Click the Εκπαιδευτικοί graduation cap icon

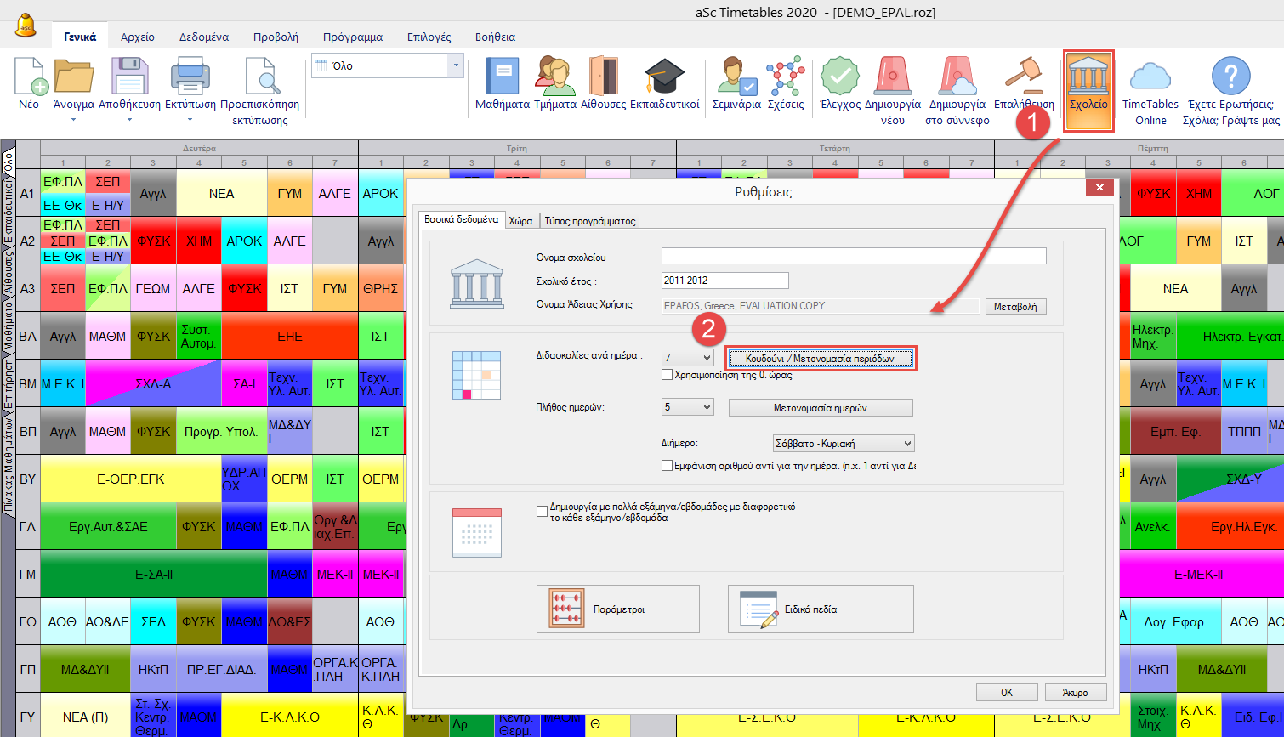coord(664,77)
